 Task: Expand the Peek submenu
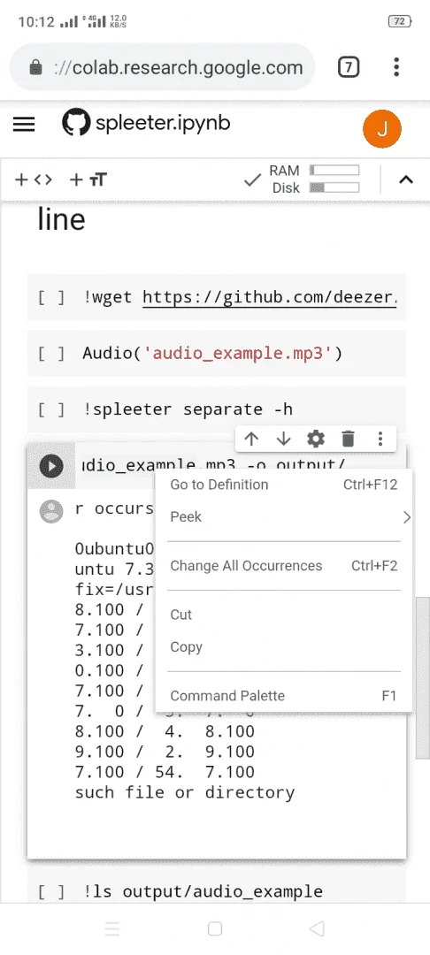[284, 517]
